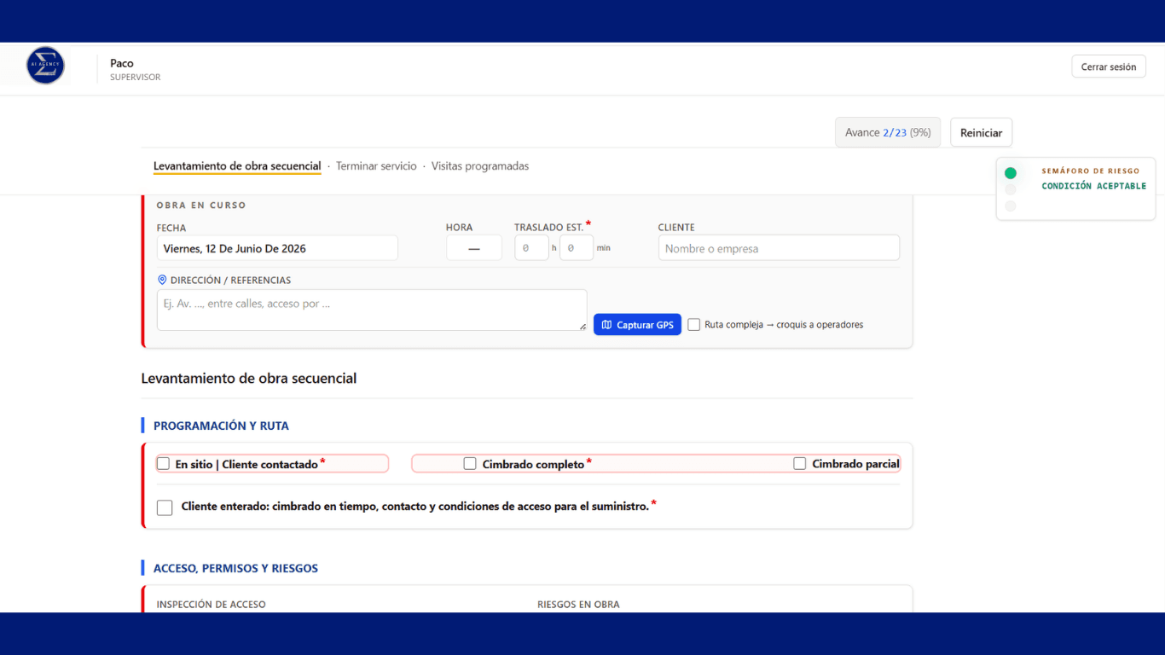Check Cliente enterado cimbrado en tiempo
The width and height of the screenshot is (1165, 655).
(x=165, y=507)
